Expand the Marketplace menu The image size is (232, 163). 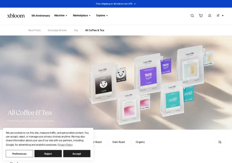click(x=82, y=16)
